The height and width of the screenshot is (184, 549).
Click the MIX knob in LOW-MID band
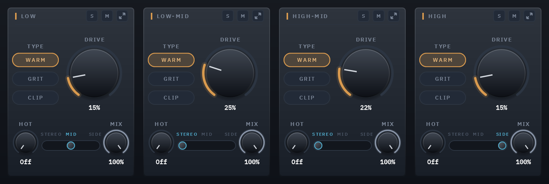click(x=252, y=143)
